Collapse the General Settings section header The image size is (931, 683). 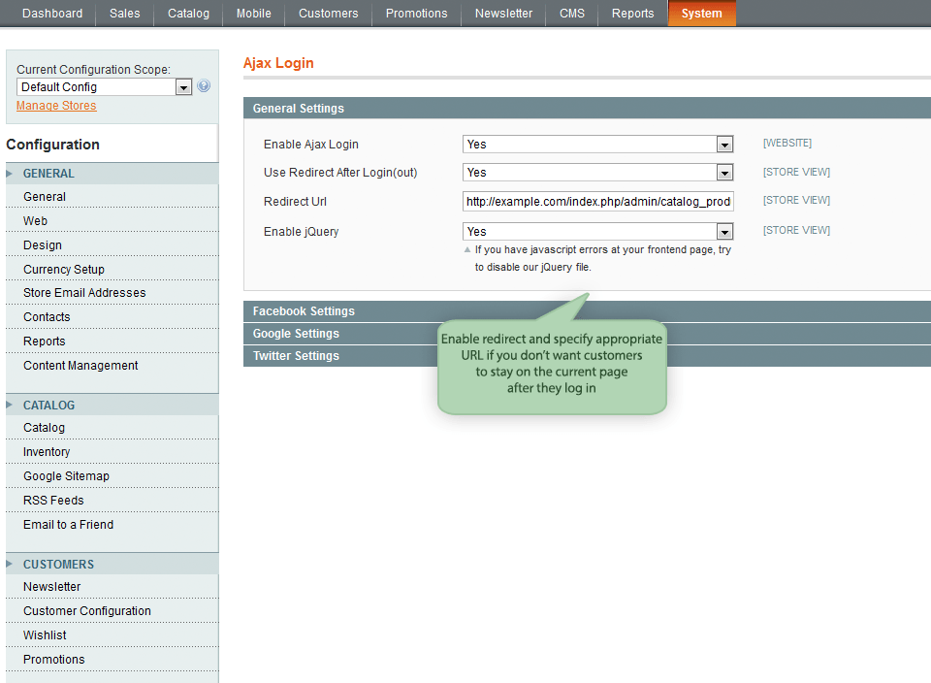pyautogui.click(x=299, y=109)
